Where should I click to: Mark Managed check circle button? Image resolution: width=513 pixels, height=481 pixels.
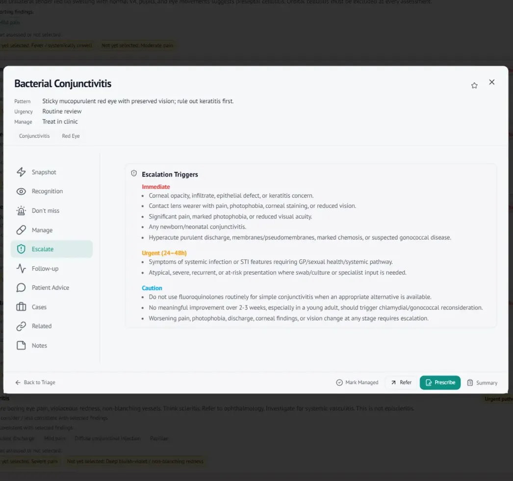point(357,382)
